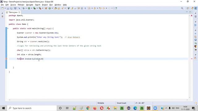This screenshot has height=111, width=198.
Task: Expand the New Java Class dropdown arrow
Action: pos(52,8)
